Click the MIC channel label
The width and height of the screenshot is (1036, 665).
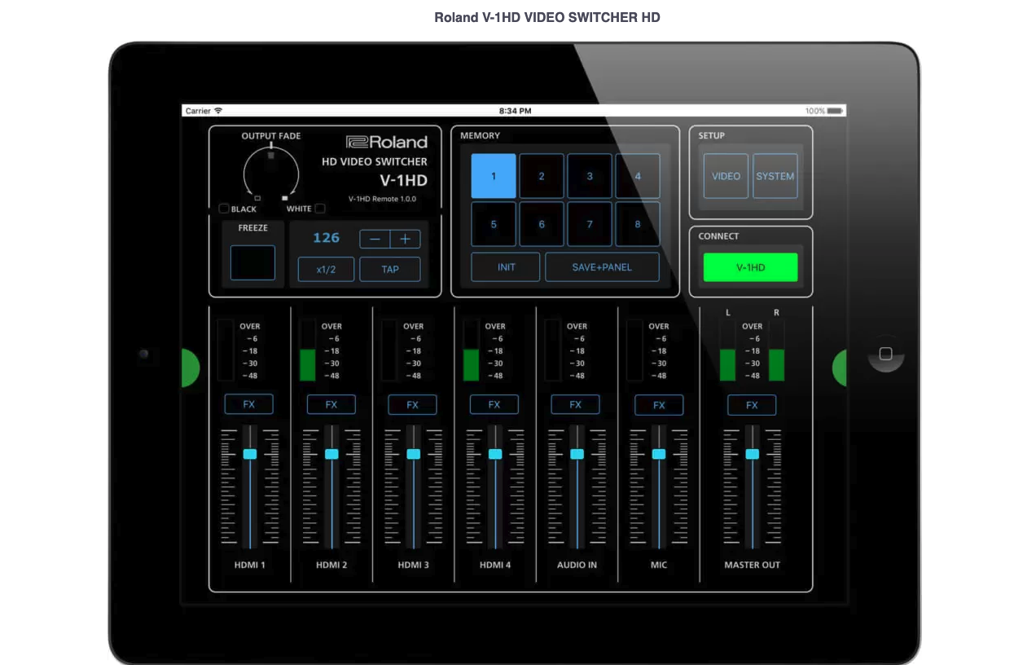point(659,565)
